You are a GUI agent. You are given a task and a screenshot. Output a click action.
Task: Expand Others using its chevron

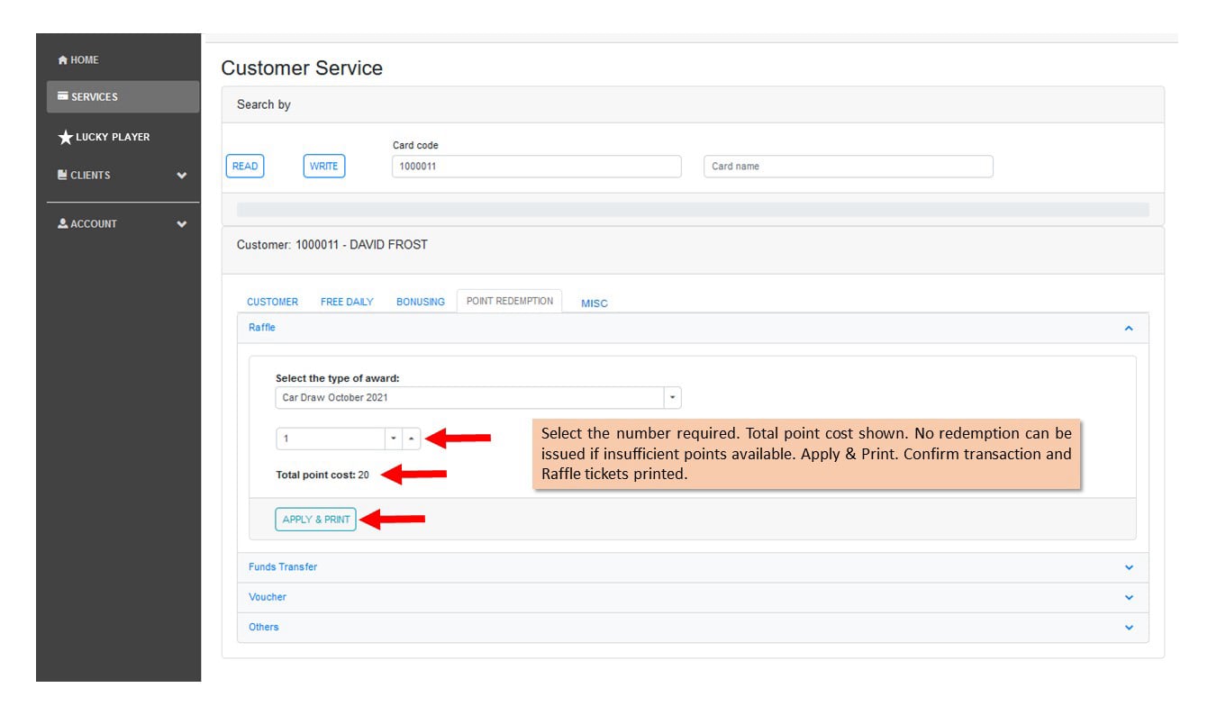click(1130, 628)
